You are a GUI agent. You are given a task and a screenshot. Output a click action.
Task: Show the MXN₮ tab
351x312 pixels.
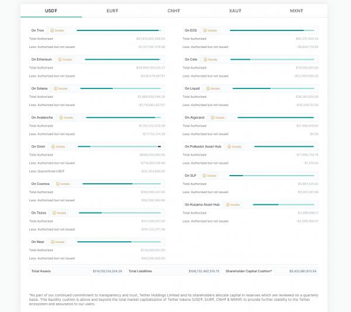[297, 11]
